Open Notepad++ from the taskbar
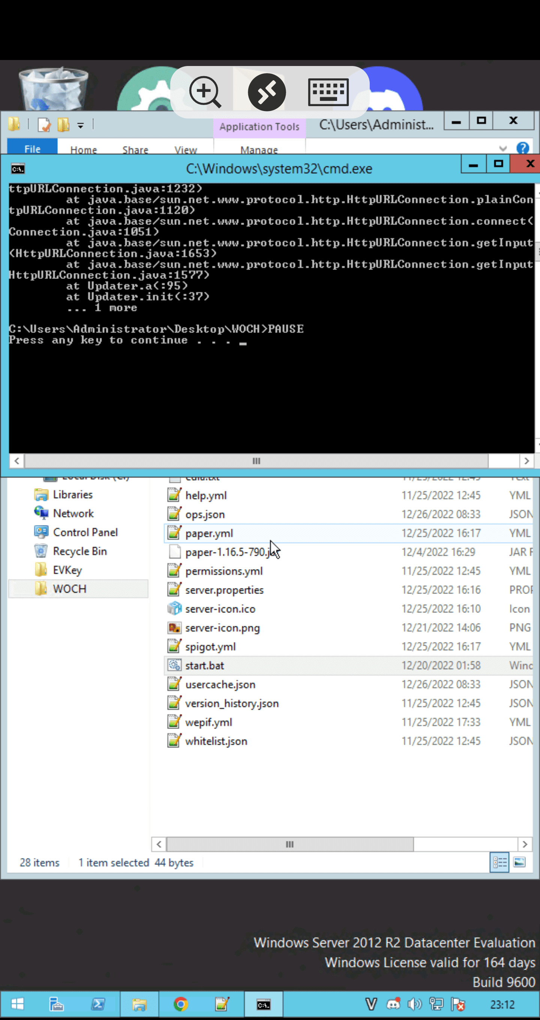 (x=222, y=1004)
